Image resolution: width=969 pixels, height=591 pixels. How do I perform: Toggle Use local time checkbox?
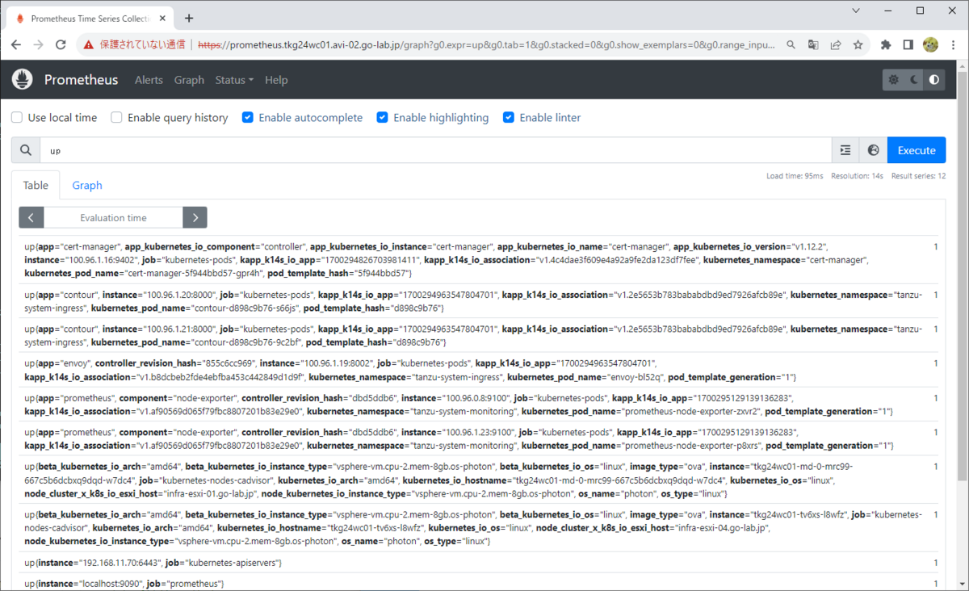tap(17, 118)
